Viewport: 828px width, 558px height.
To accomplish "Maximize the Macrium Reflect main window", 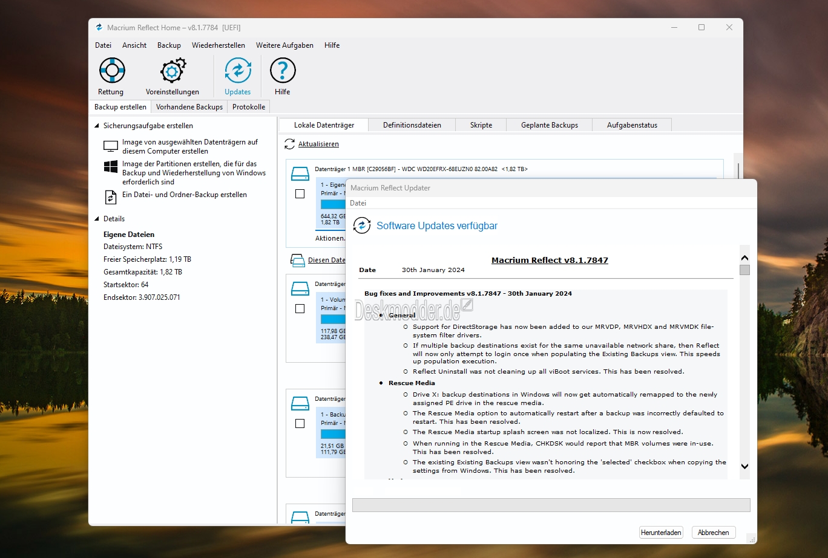I will click(x=701, y=27).
